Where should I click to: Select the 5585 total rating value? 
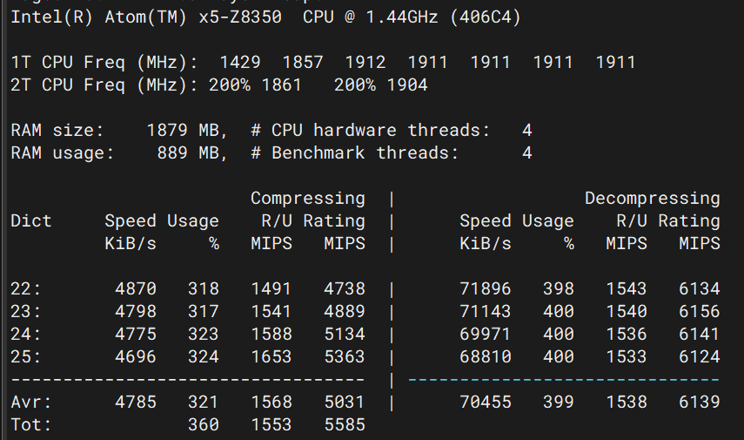click(344, 424)
